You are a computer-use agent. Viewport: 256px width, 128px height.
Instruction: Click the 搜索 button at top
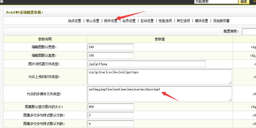[244, 2]
